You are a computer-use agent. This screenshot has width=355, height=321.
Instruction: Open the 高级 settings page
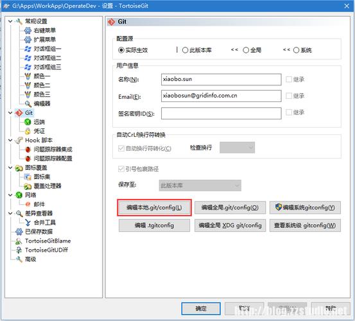[30, 259]
